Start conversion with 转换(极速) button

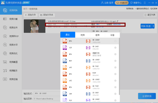(x=146, y=26)
